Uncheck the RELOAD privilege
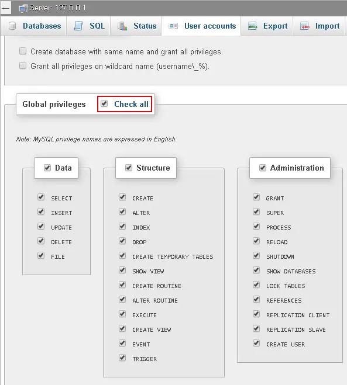This screenshot has width=347, height=385. tap(256, 241)
